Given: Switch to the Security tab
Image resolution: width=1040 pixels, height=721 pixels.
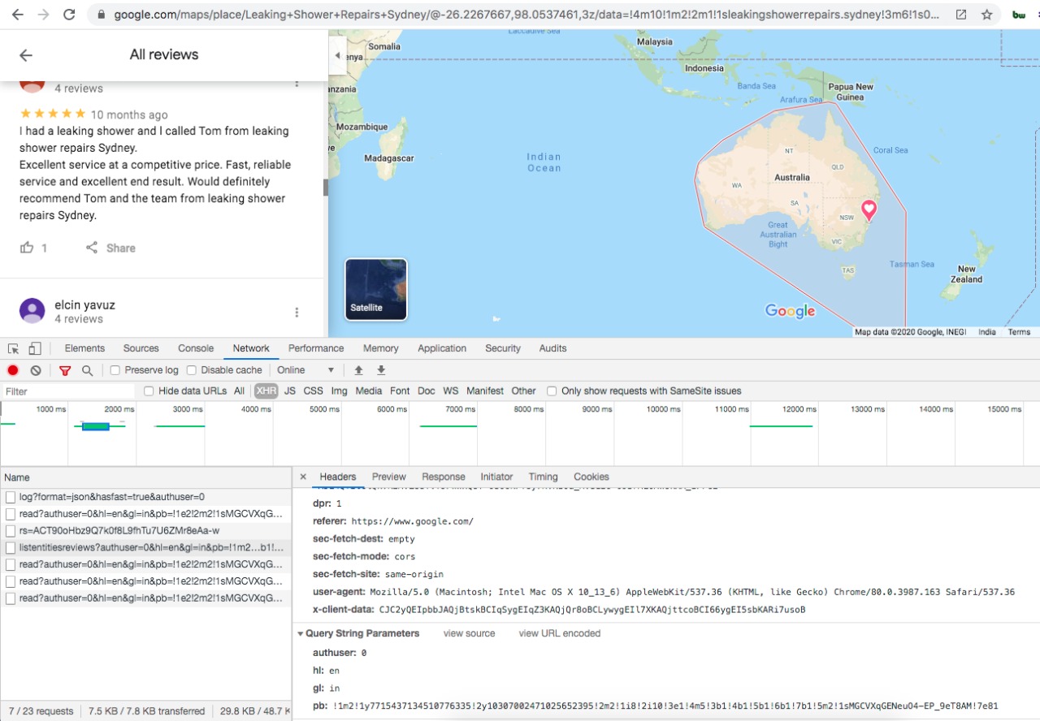Looking at the screenshot, I should click(x=503, y=348).
